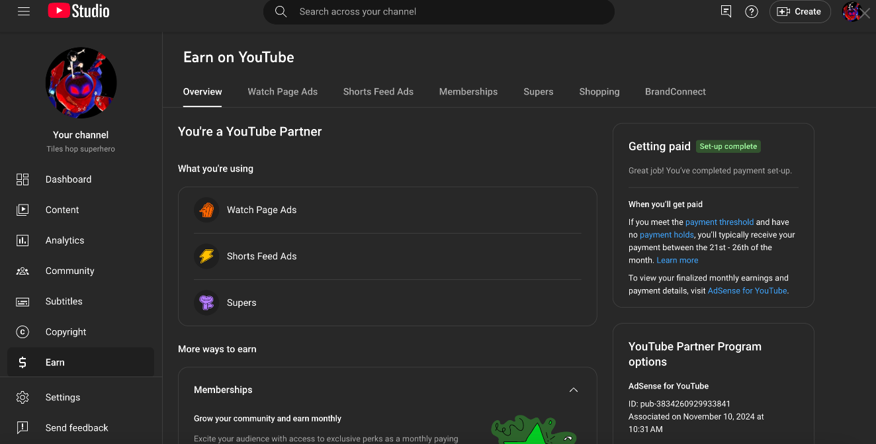Follow the payment holds link
876x444 pixels.
pyautogui.click(x=667, y=235)
